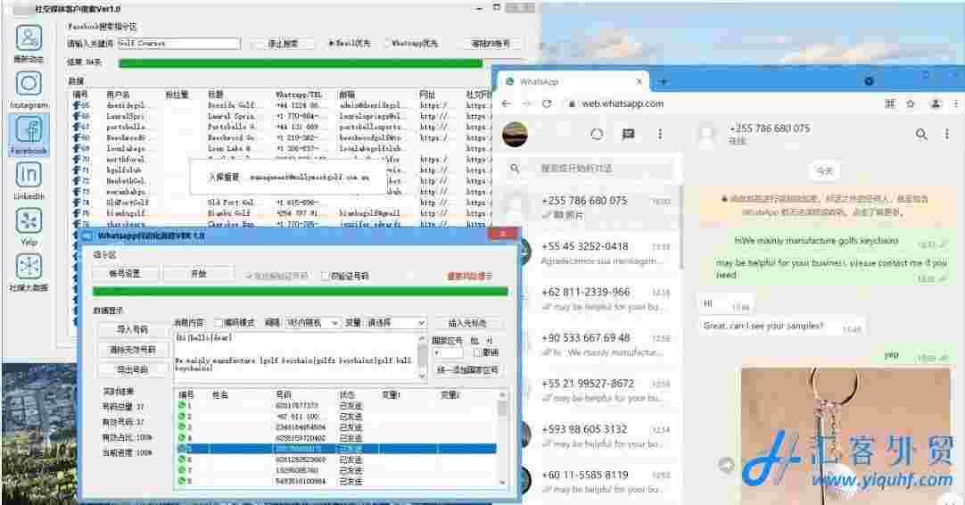965x505 pixels.
Task: Open the keychain photo in the conversation
Action: [845, 435]
